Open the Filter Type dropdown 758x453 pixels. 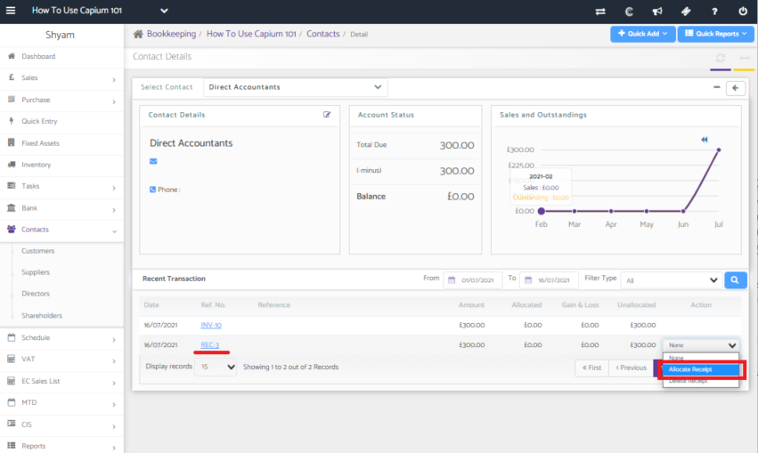pyautogui.click(x=671, y=280)
